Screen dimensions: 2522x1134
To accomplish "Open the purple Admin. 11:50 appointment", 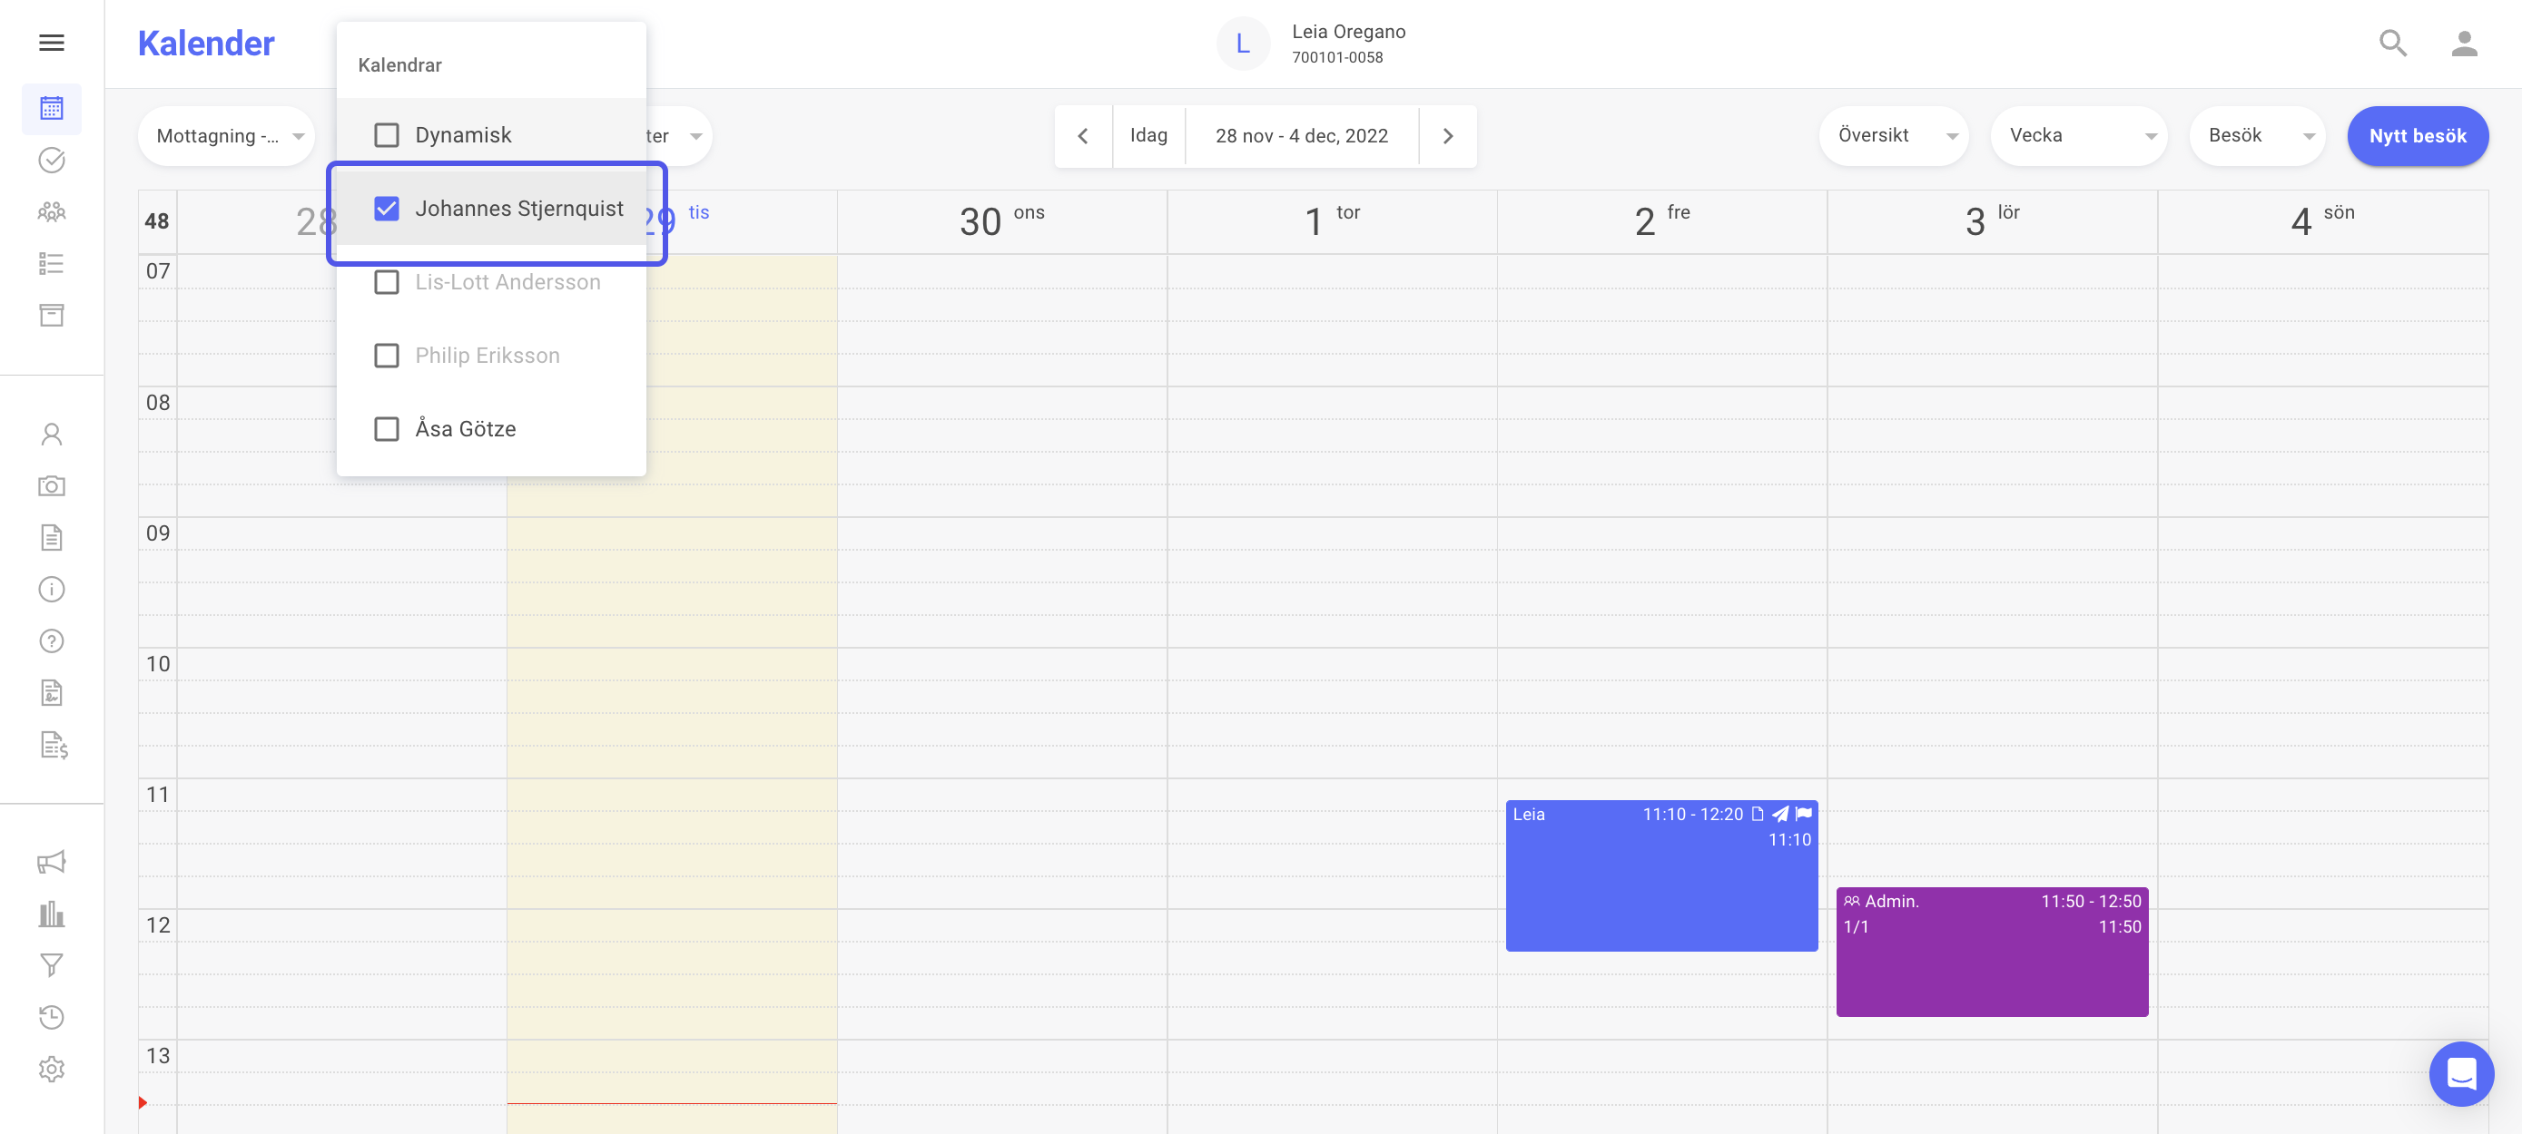I will click(1993, 952).
